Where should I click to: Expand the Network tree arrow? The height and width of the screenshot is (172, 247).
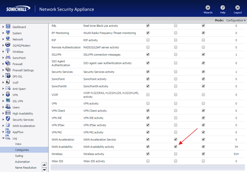pos(3,39)
